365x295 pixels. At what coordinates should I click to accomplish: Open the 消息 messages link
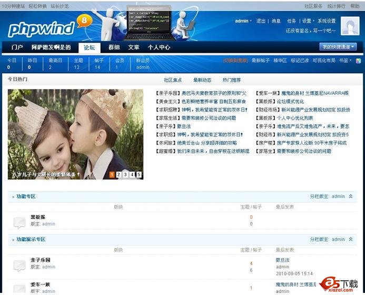276,21
